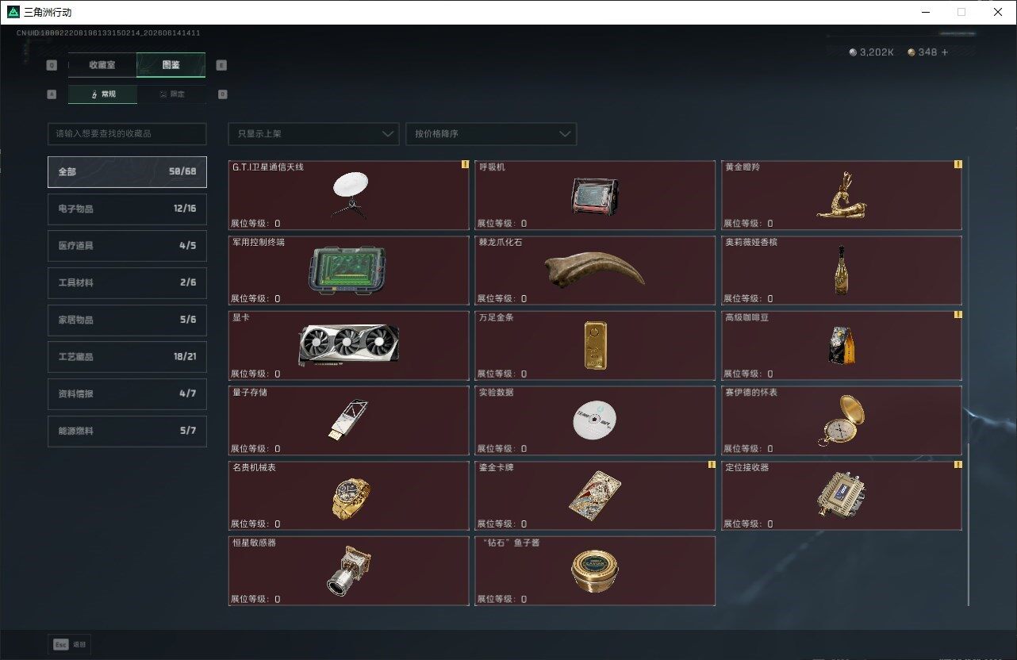
Task: Select the G.T.I卫星通信天线 satellite dish item
Action: click(349, 195)
